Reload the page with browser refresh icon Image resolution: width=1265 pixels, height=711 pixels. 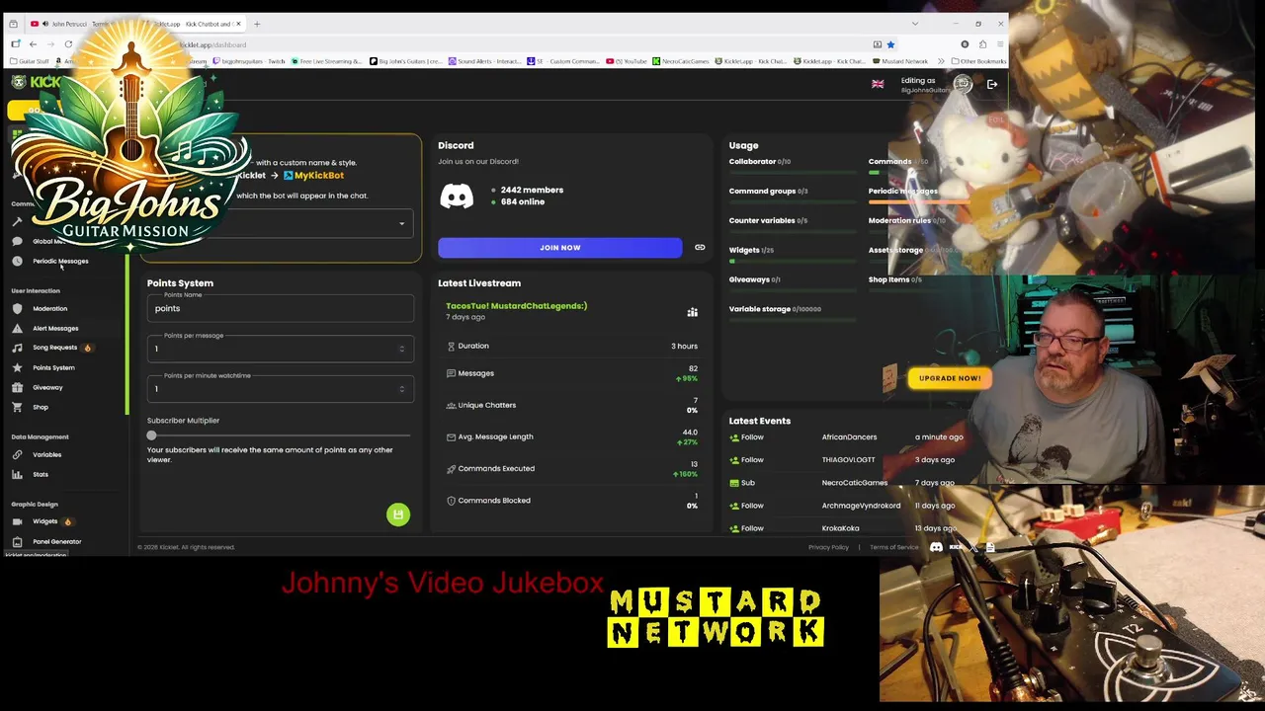coord(68,44)
